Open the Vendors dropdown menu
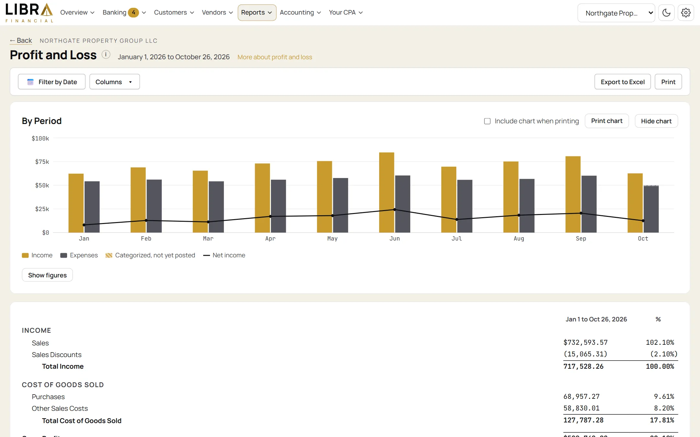 (217, 13)
